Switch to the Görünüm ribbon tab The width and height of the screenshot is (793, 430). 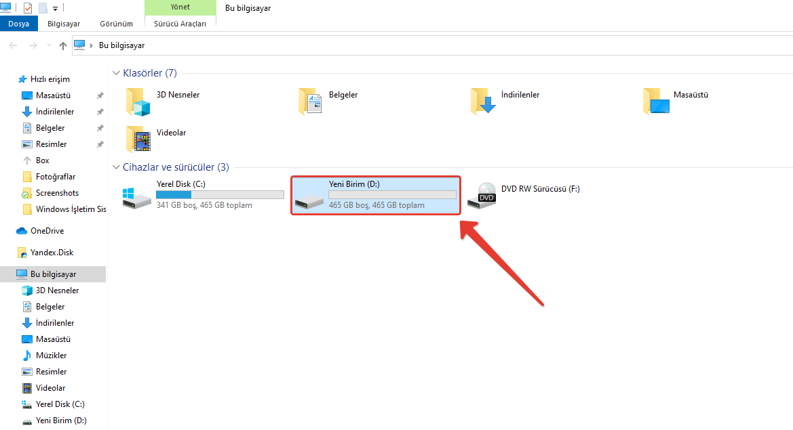(116, 24)
